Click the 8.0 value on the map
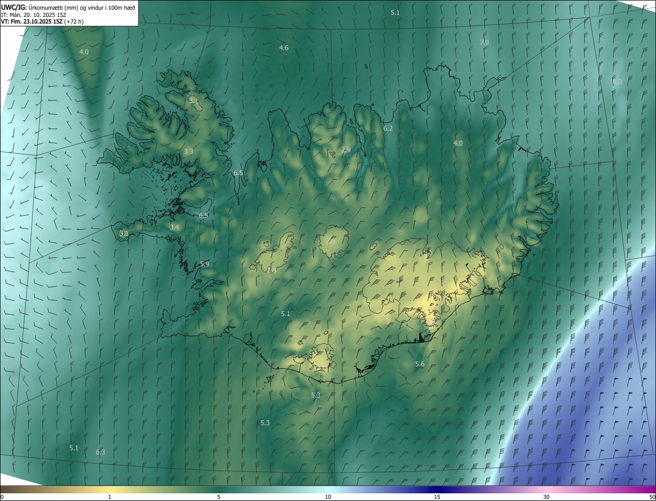 click(x=617, y=81)
